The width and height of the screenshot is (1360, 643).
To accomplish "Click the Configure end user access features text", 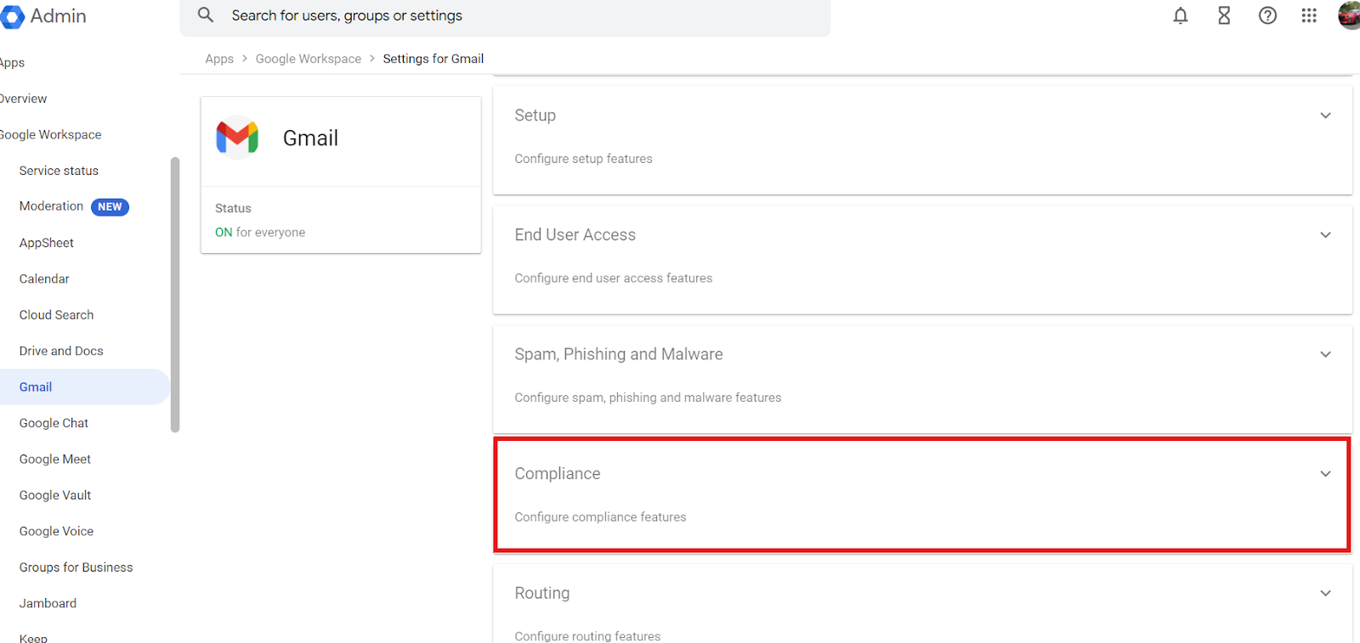I will (614, 279).
